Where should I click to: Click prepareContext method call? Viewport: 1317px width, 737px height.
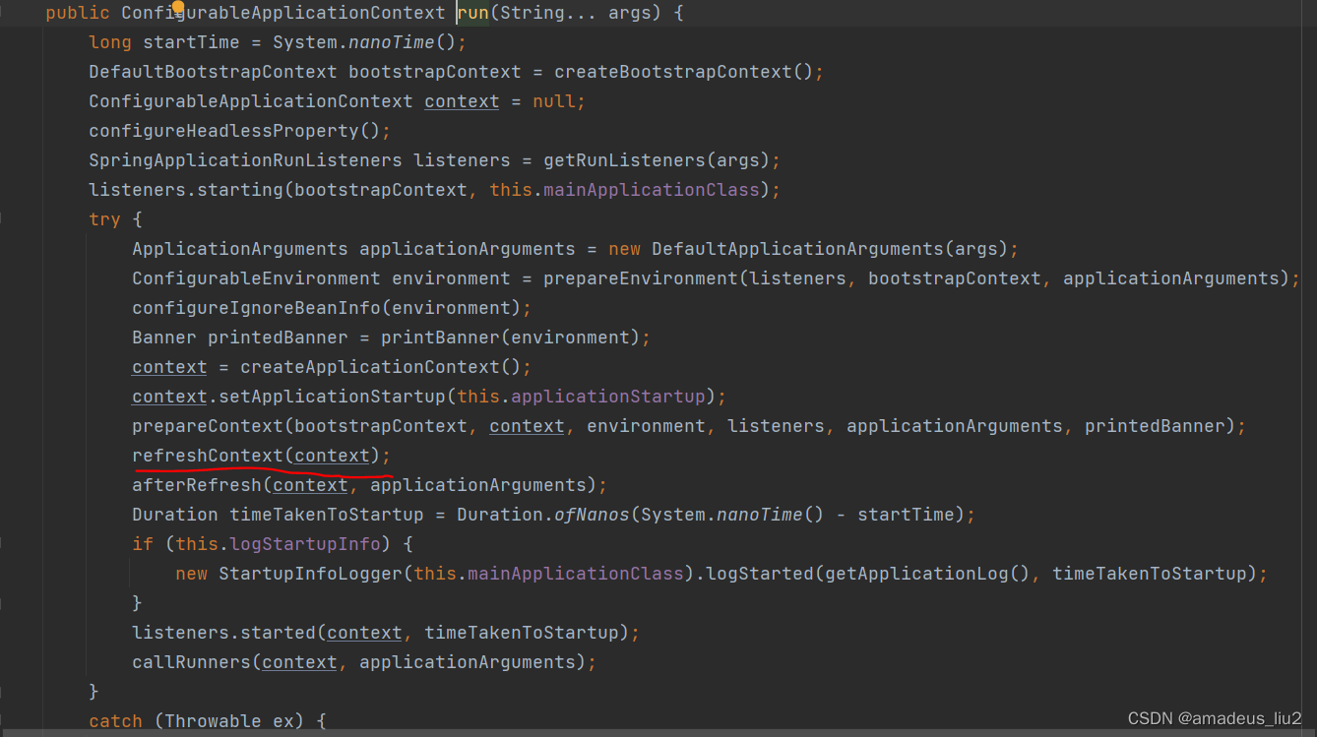208,426
